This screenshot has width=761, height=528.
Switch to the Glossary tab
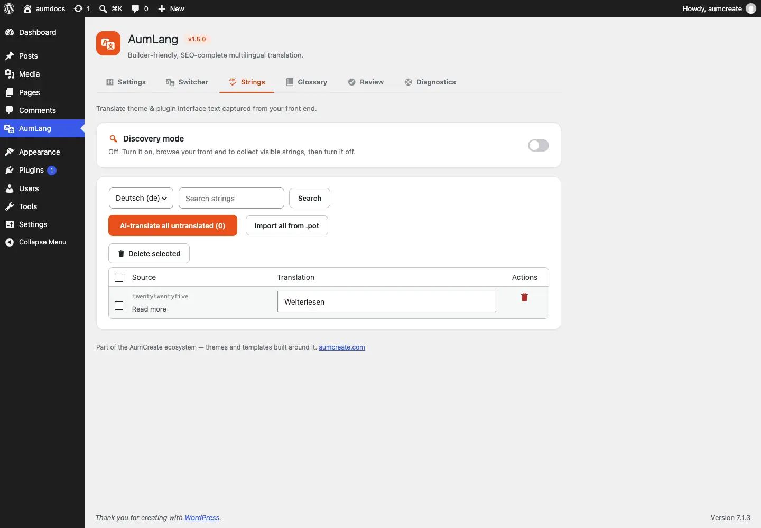[x=307, y=82]
